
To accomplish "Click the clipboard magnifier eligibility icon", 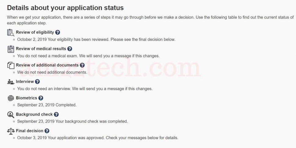I will (11, 32).
